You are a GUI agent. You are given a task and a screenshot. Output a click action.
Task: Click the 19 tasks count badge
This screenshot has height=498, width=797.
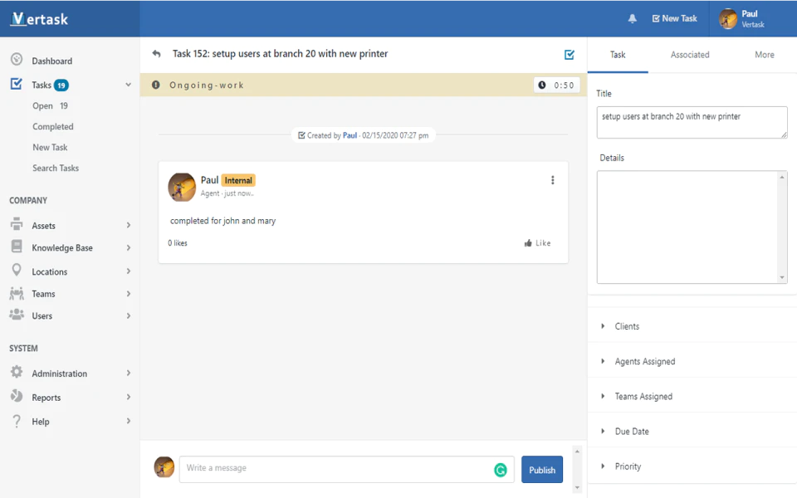[61, 85]
